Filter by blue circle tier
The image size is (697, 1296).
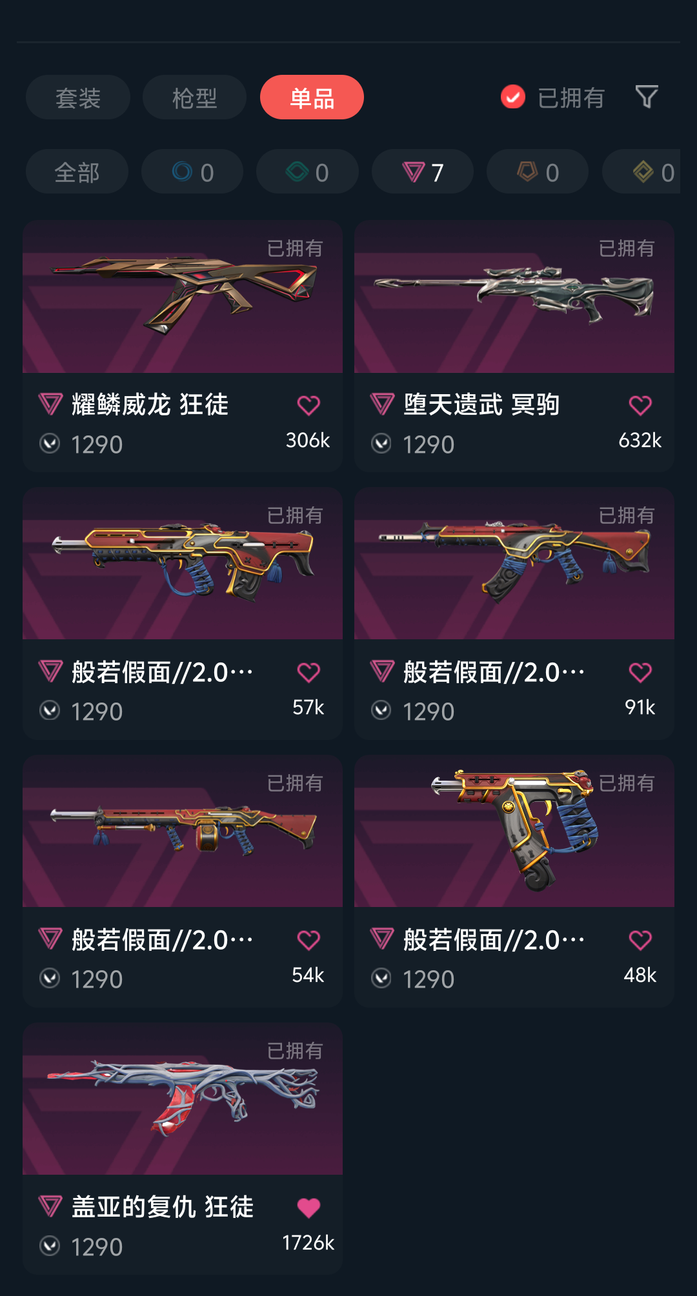(192, 172)
